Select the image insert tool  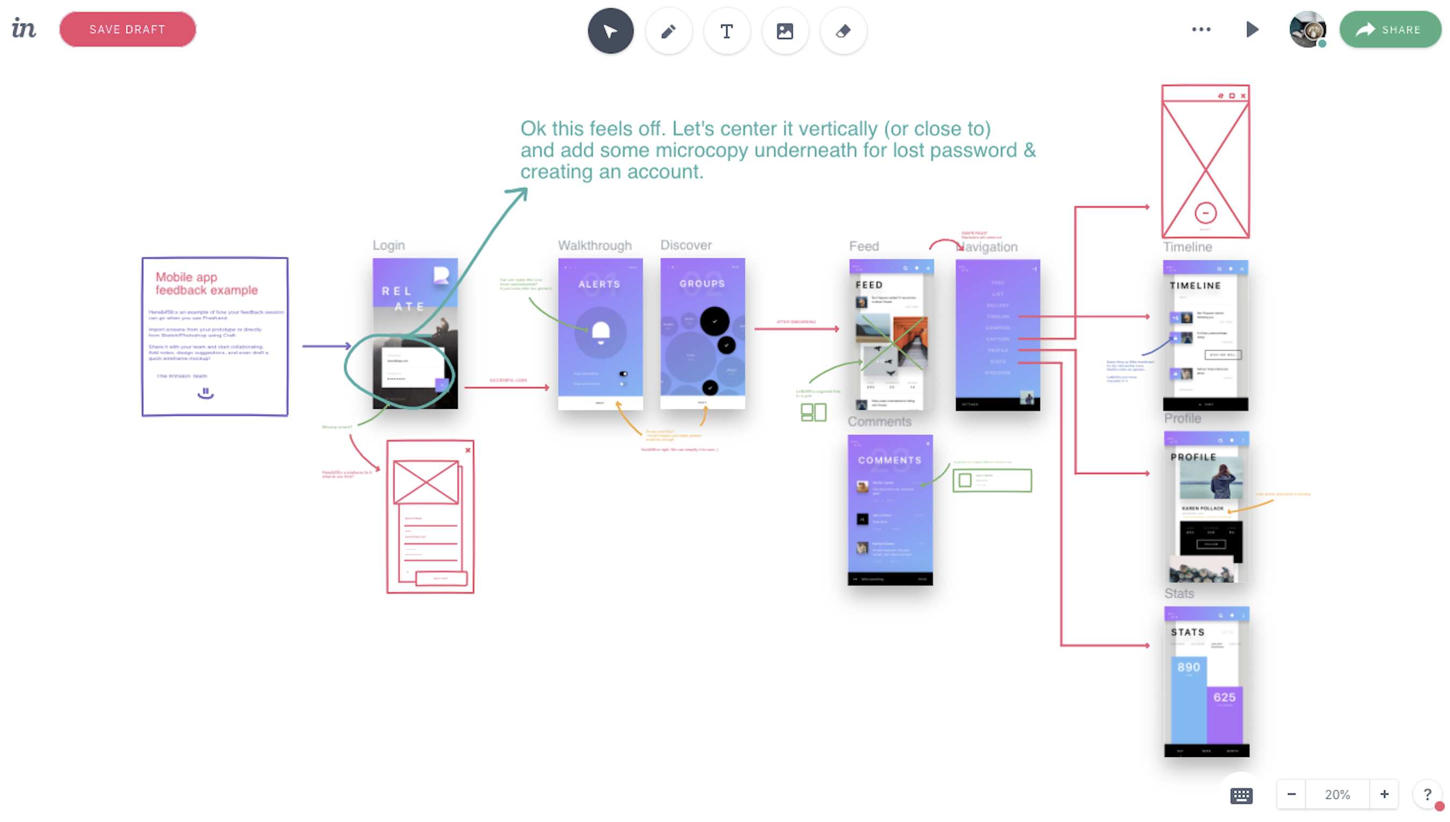point(785,31)
